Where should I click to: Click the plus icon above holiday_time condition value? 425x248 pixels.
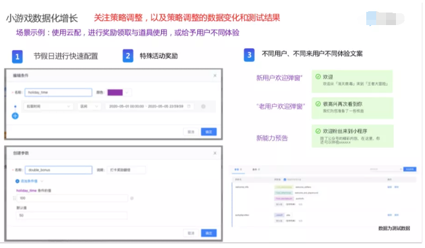point(17,181)
